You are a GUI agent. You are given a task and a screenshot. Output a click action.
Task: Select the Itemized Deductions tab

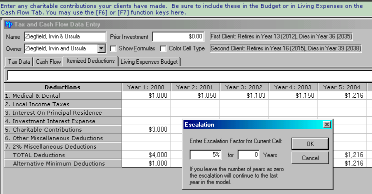tap(90, 61)
